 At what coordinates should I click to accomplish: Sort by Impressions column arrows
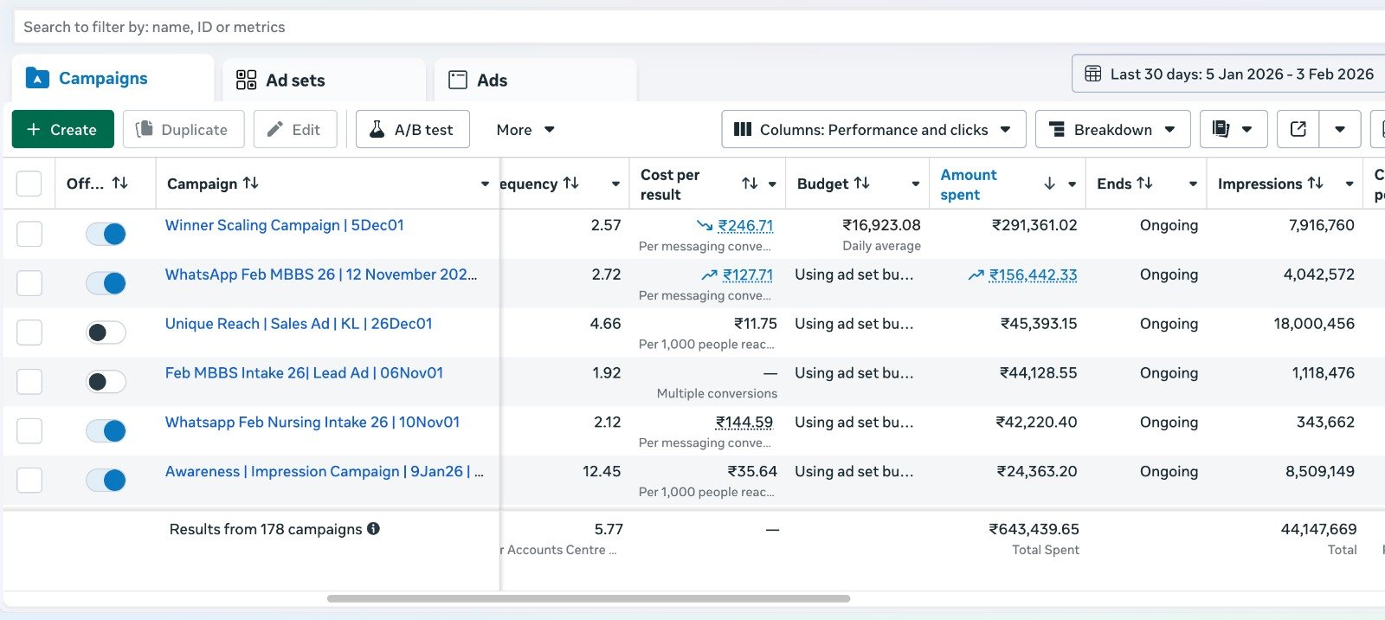pyautogui.click(x=1316, y=183)
